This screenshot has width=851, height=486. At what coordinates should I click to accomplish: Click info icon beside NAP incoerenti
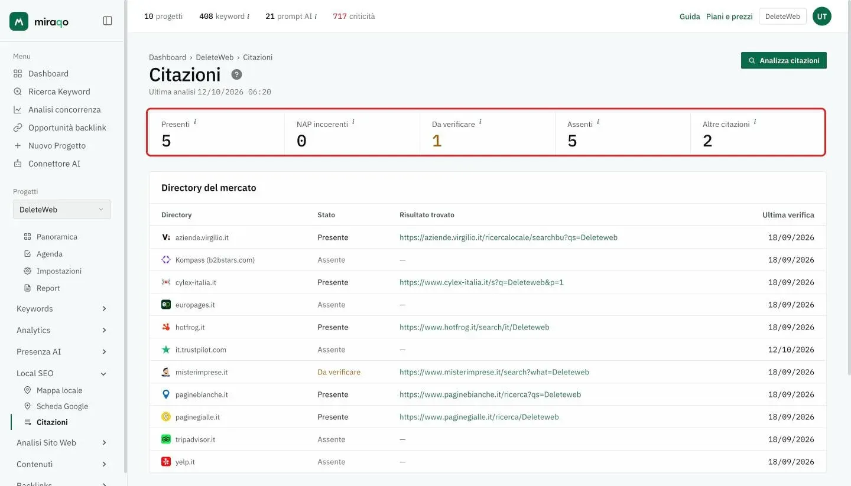(353, 122)
